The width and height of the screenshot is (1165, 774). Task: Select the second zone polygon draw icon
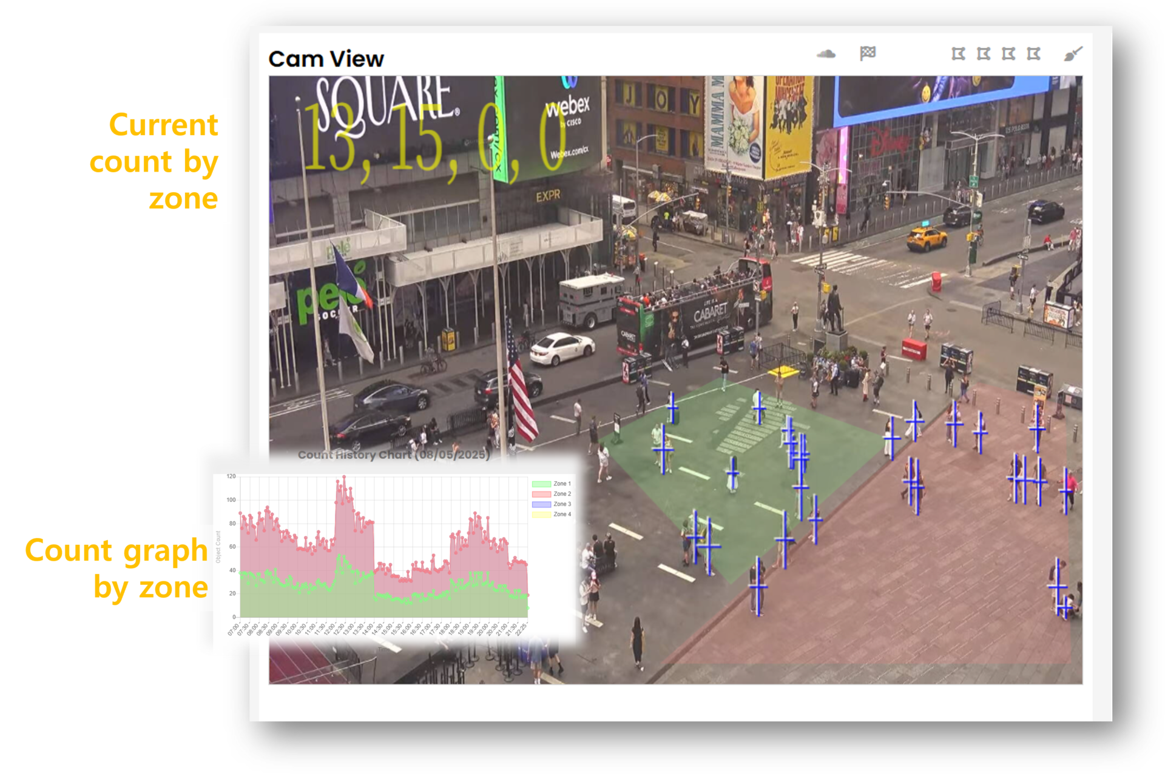pyautogui.click(x=984, y=54)
